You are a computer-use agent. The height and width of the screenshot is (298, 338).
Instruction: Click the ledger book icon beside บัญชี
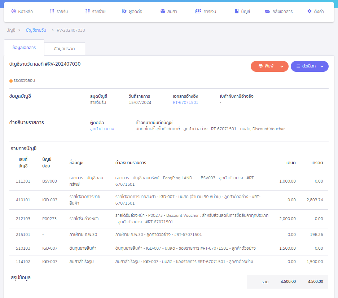pyautogui.click(x=237, y=11)
